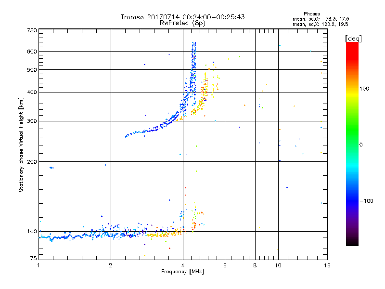Click the colorbar '0' tick label
Screen dimensions: 385x289
361,145
